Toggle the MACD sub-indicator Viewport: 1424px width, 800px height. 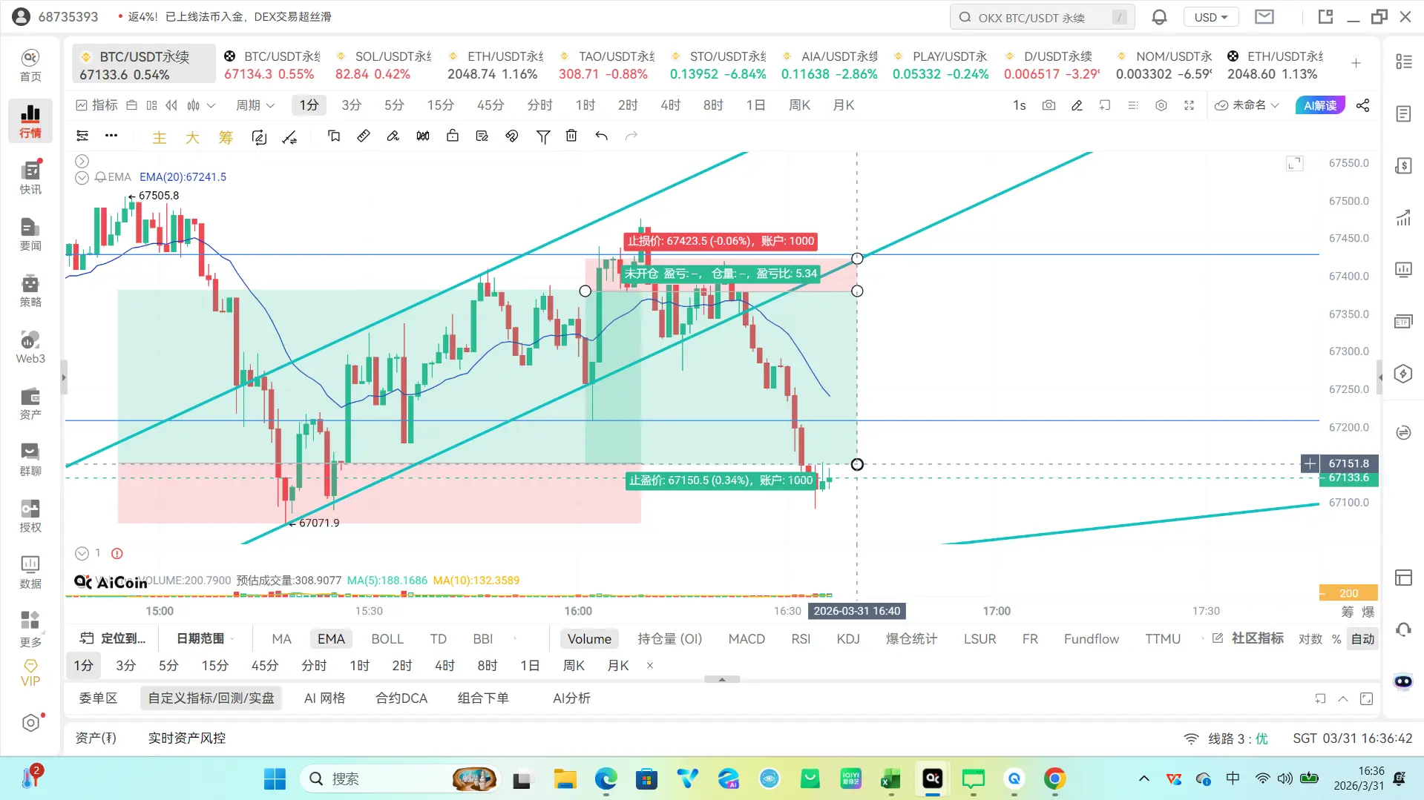[x=747, y=639]
